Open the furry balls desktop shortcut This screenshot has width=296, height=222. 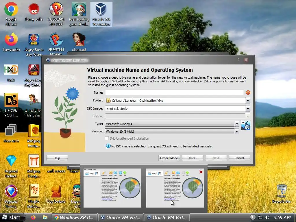click(x=34, y=12)
